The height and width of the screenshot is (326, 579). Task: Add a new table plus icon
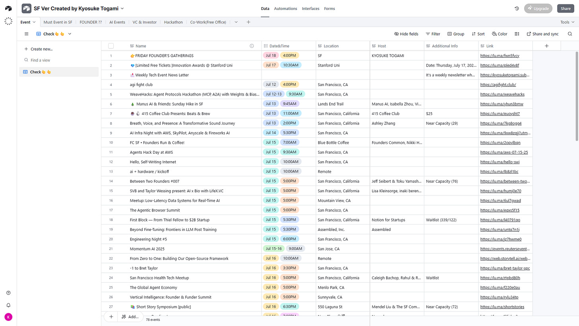pyautogui.click(x=248, y=22)
